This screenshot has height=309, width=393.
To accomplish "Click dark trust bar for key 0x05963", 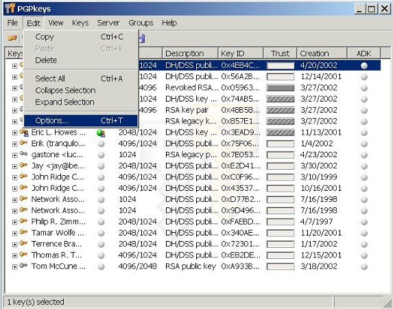I will pyautogui.click(x=281, y=88).
